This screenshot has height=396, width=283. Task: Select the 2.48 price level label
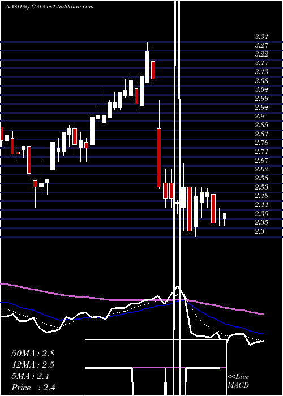[x=261, y=196]
